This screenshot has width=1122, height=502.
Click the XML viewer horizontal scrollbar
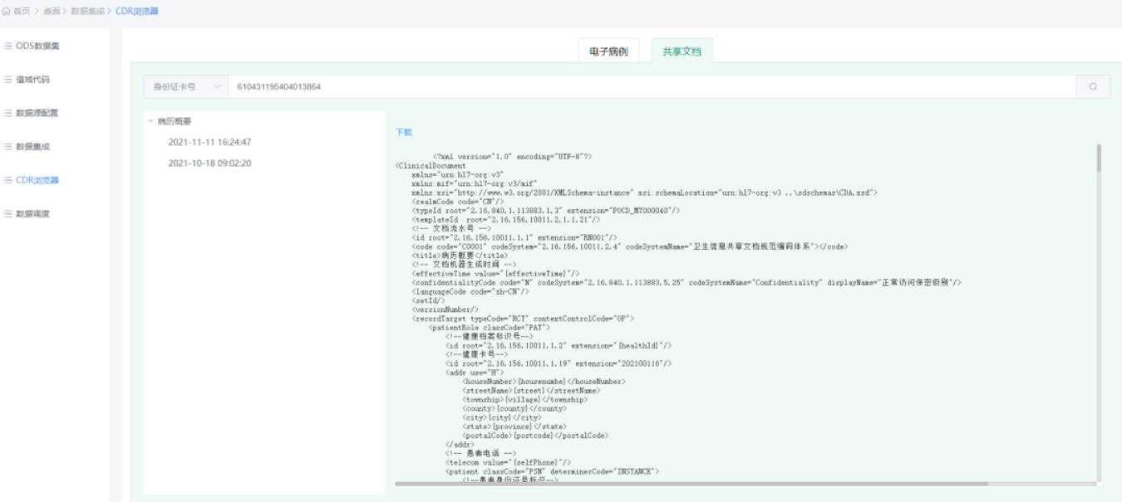690,483
